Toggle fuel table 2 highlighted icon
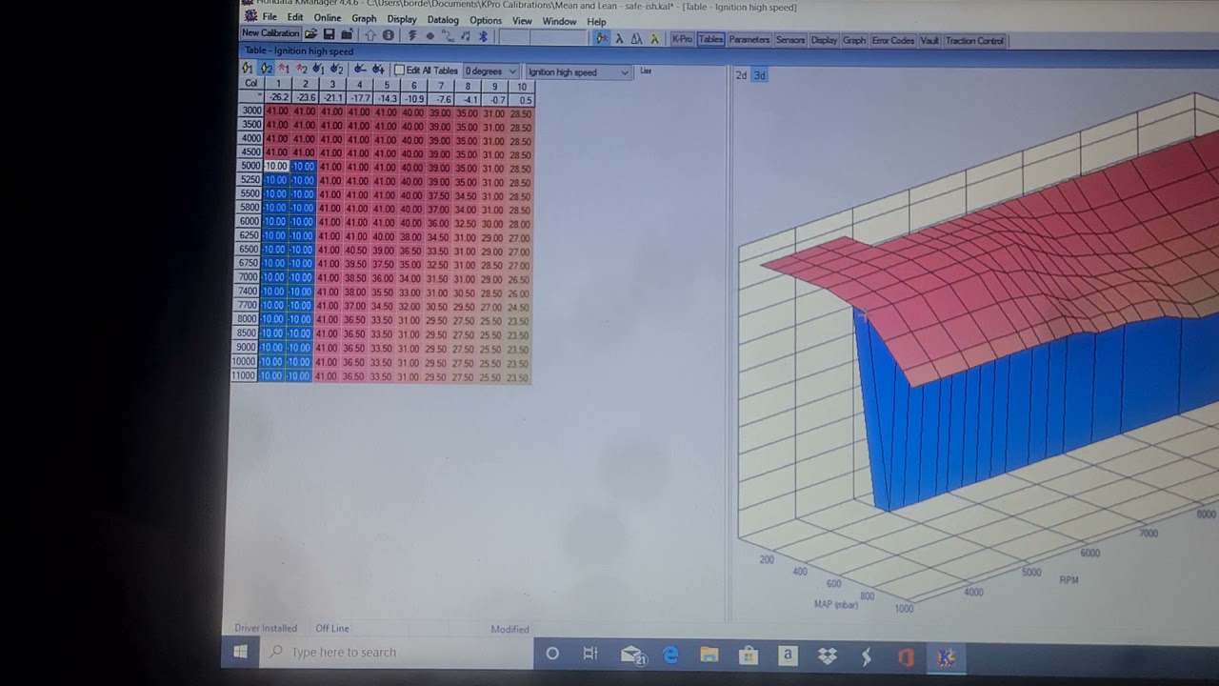The width and height of the screenshot is (1219, 686). [x=267, y=69]
